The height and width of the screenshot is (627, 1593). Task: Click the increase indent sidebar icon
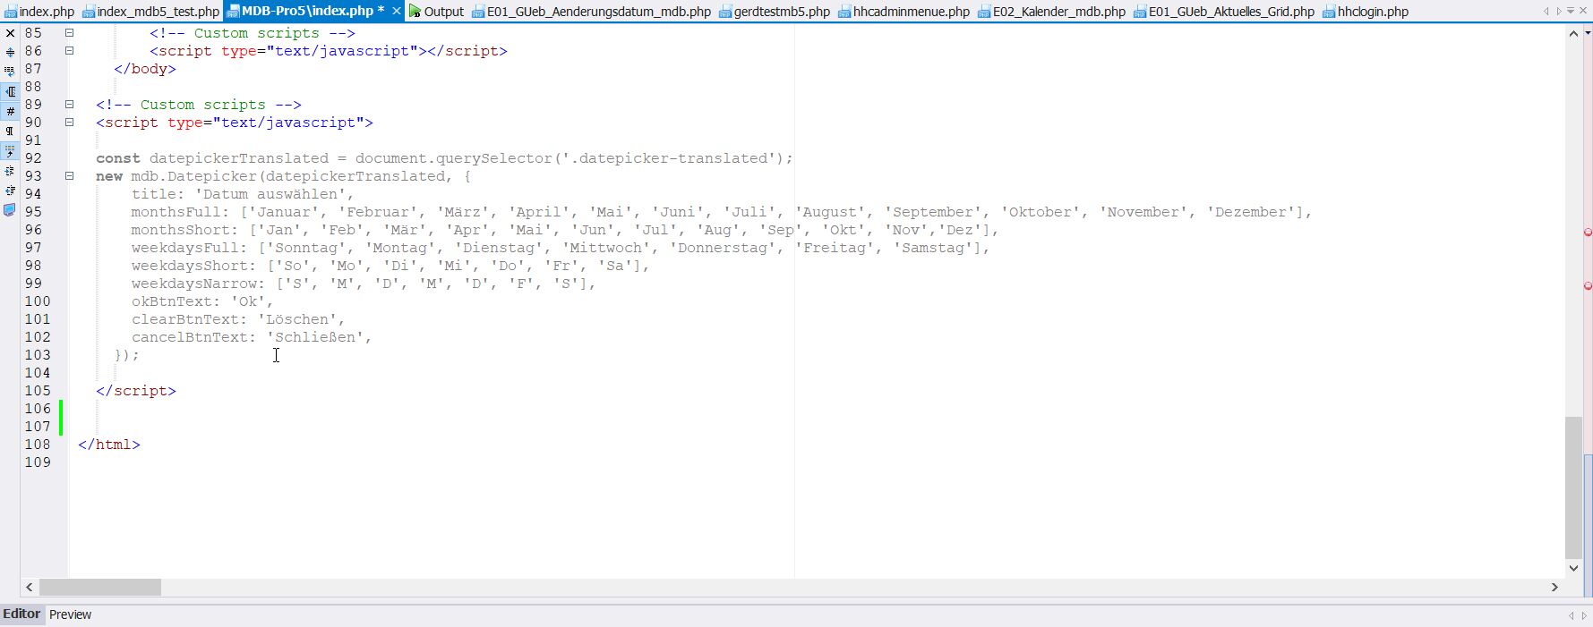(x=10, y=170)
